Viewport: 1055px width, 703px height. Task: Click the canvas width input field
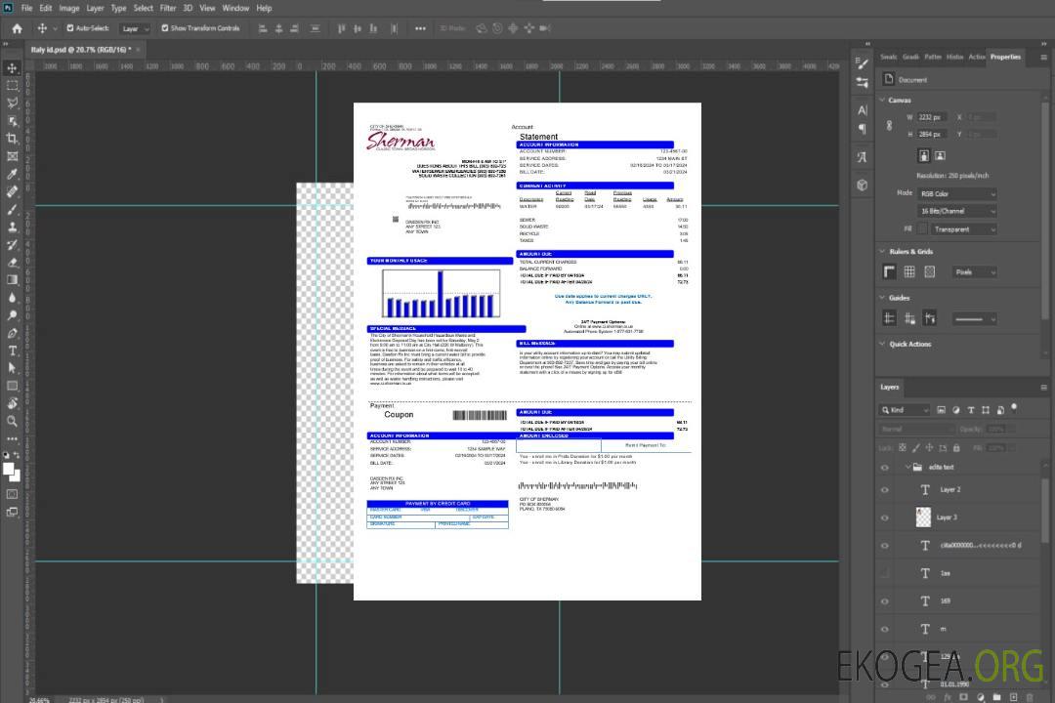[x=933, y=117]
